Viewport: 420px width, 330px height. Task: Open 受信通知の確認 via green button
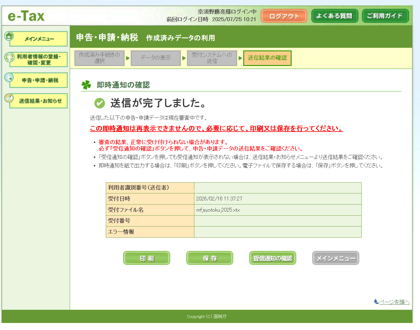(x=273, y=258)
